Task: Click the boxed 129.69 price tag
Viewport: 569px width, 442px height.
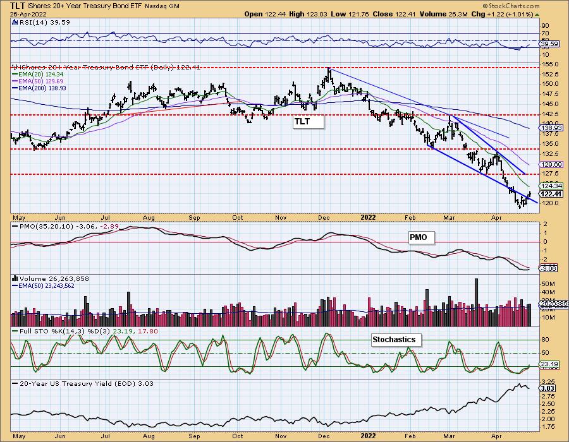Action: coord(551,164)
